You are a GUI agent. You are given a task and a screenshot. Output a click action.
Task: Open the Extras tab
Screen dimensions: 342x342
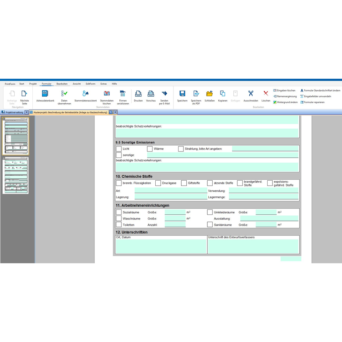(104, 84)
